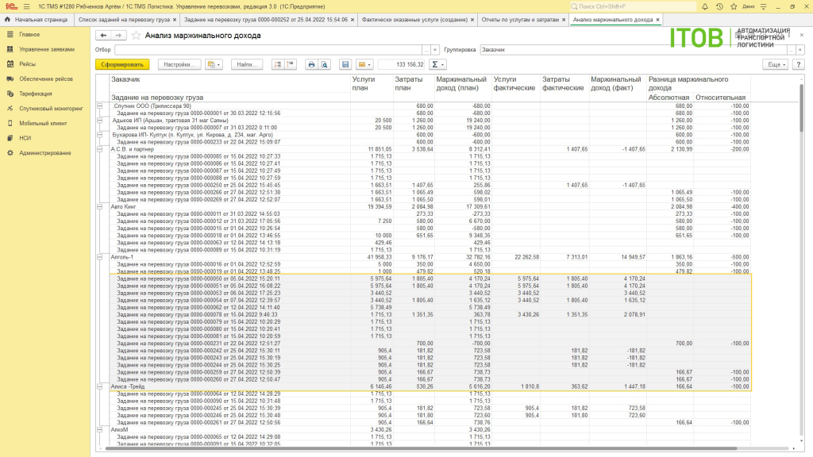
Task: Go to the home page icon
Action: (x=7, y=20)
